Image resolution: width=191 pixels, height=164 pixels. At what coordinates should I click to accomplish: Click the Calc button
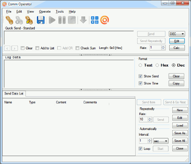pos(177,48)
